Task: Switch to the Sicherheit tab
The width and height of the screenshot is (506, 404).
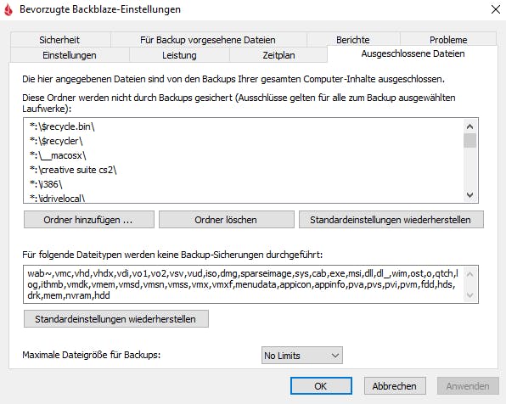Action: pos(59,40)
